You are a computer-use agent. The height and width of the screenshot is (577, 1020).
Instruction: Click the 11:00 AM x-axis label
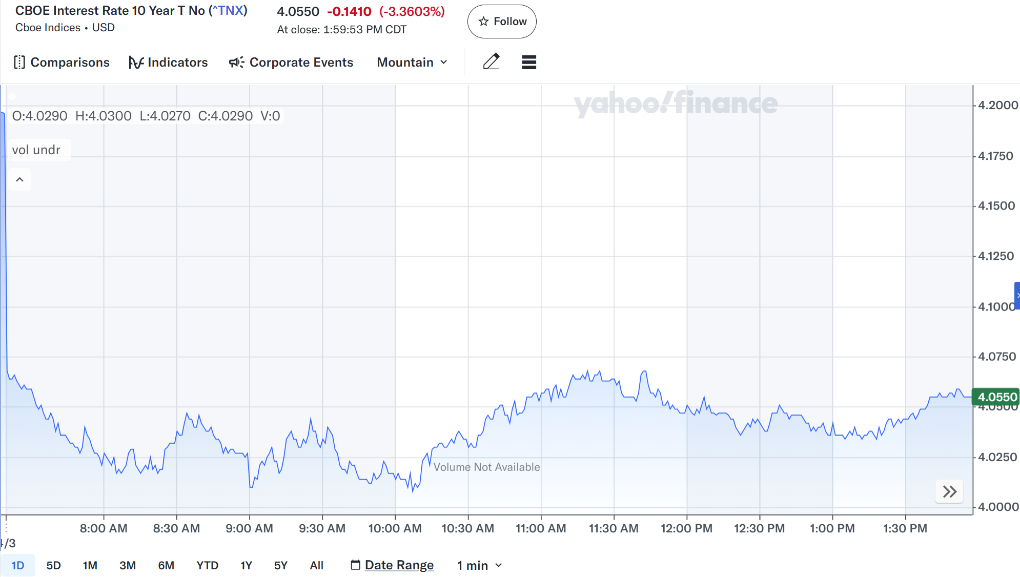pyautogui.click(x=541, y=528)
